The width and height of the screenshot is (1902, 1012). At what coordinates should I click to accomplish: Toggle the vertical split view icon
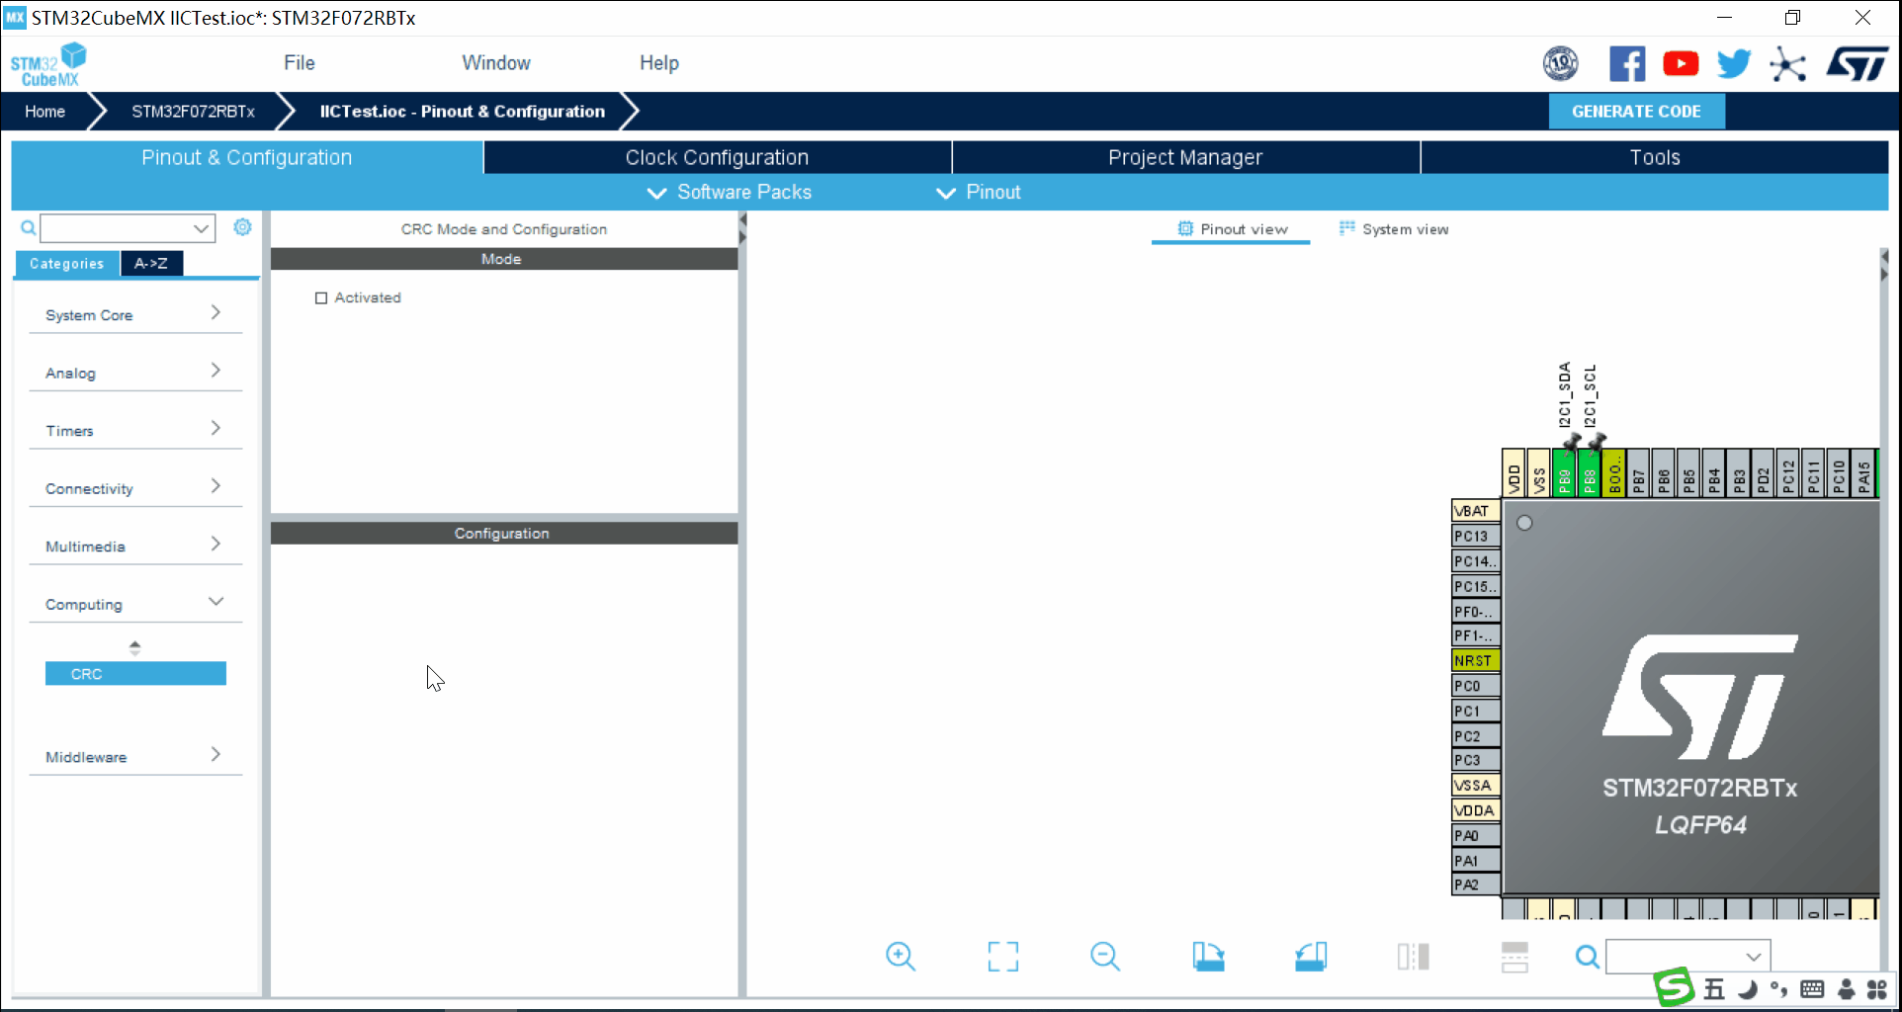click(1413, 956)
